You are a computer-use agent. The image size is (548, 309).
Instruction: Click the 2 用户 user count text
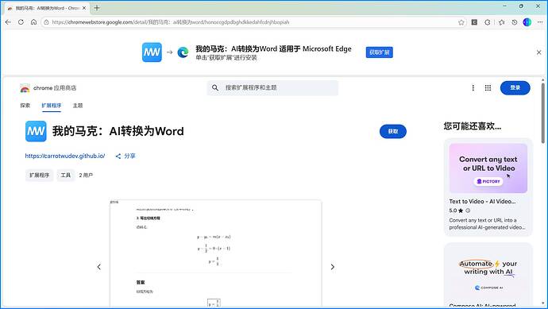86,175
